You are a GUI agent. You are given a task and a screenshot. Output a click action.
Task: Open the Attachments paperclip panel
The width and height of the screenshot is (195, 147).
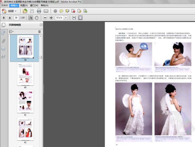(4, 41)
